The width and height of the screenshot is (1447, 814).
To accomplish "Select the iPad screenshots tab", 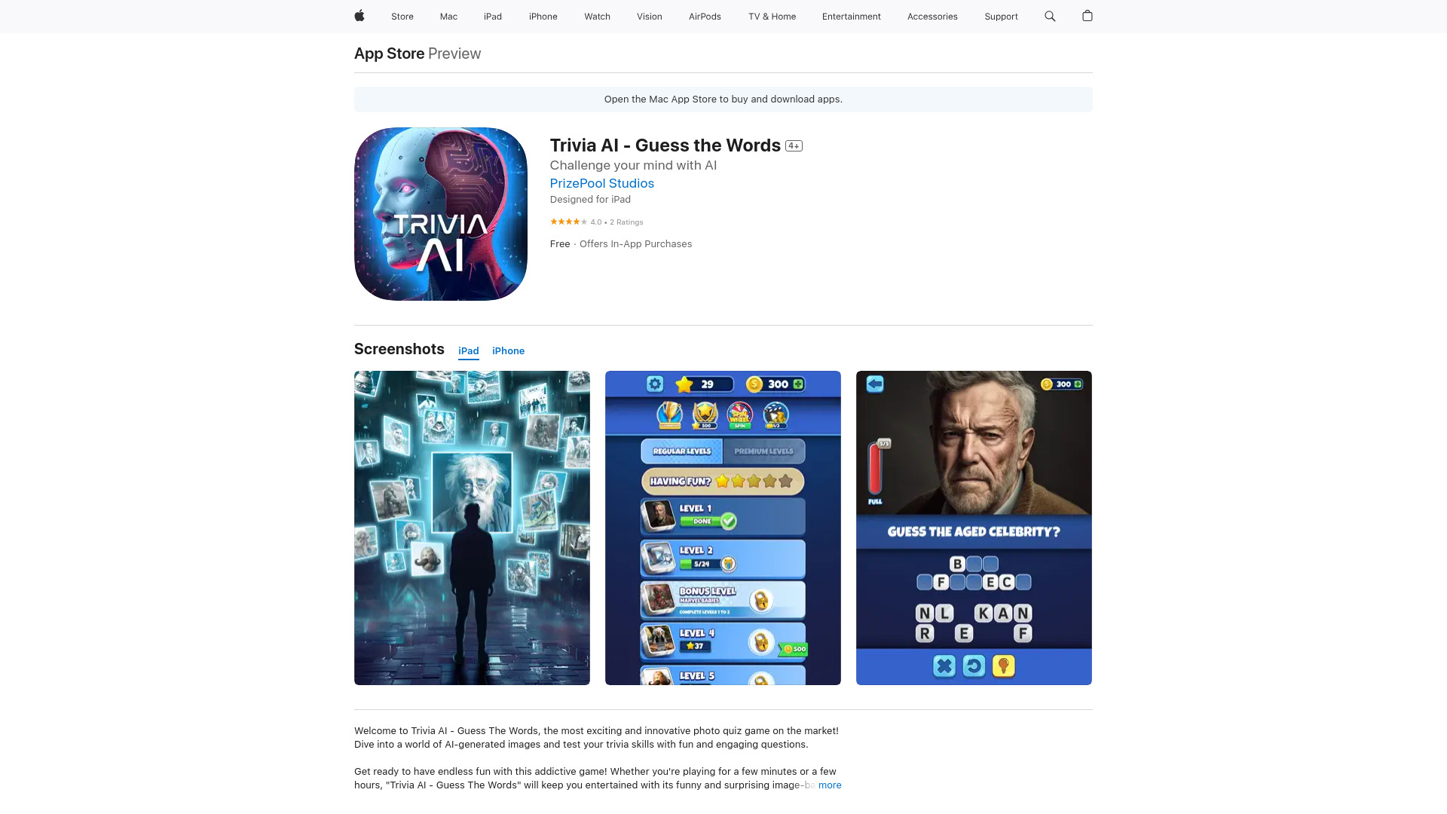I will pyautogui.click(x=468, y=350).
